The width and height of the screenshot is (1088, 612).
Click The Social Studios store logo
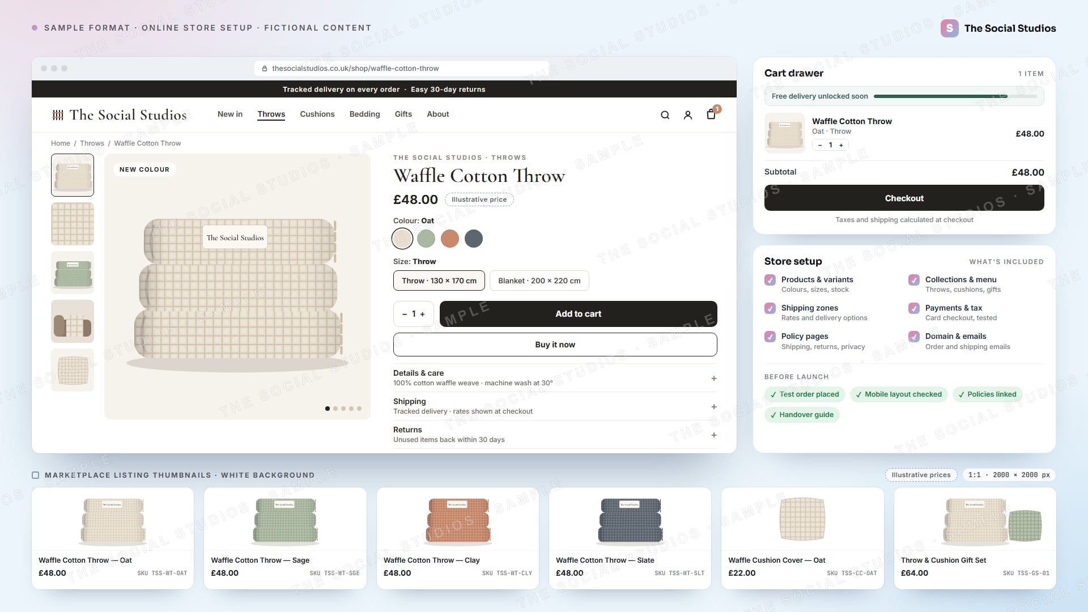pos(119,115)
